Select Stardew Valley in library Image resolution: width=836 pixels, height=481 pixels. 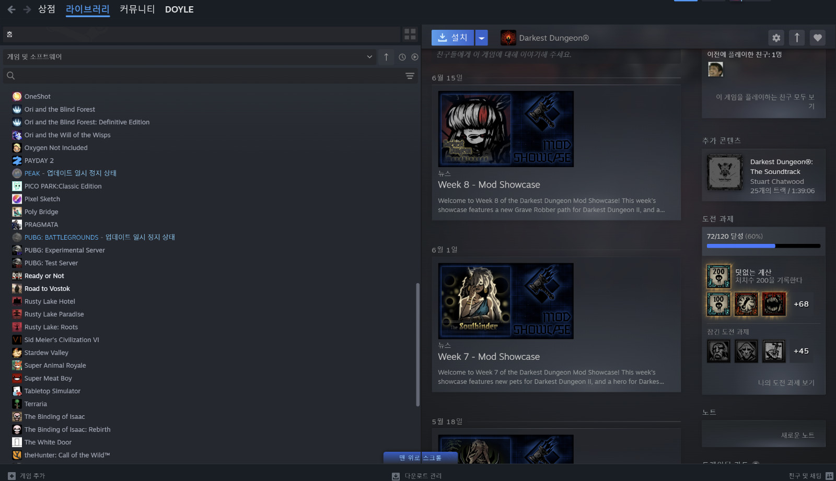pyautogui.click(x=47, y=353)
